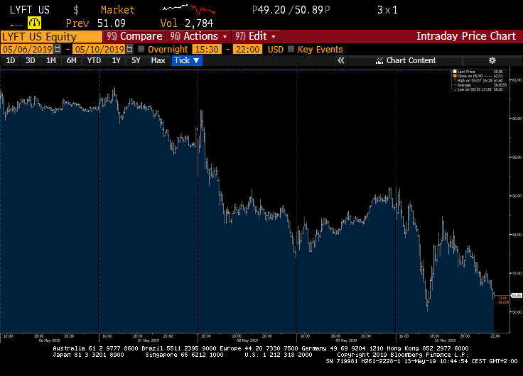Click the P49.20 / 50.89P bid-ask quote
523x376 pixels.
click(x=291, y=10)
